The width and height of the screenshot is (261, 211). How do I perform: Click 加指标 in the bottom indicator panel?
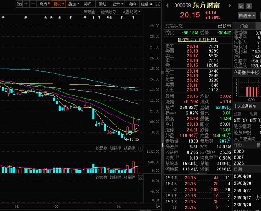coord(116,177)
